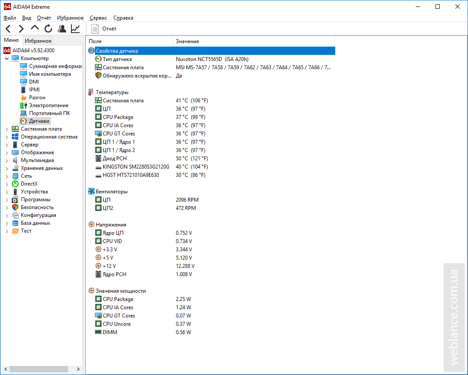
Task: Open the Справка menu
Action: point(123,18)
